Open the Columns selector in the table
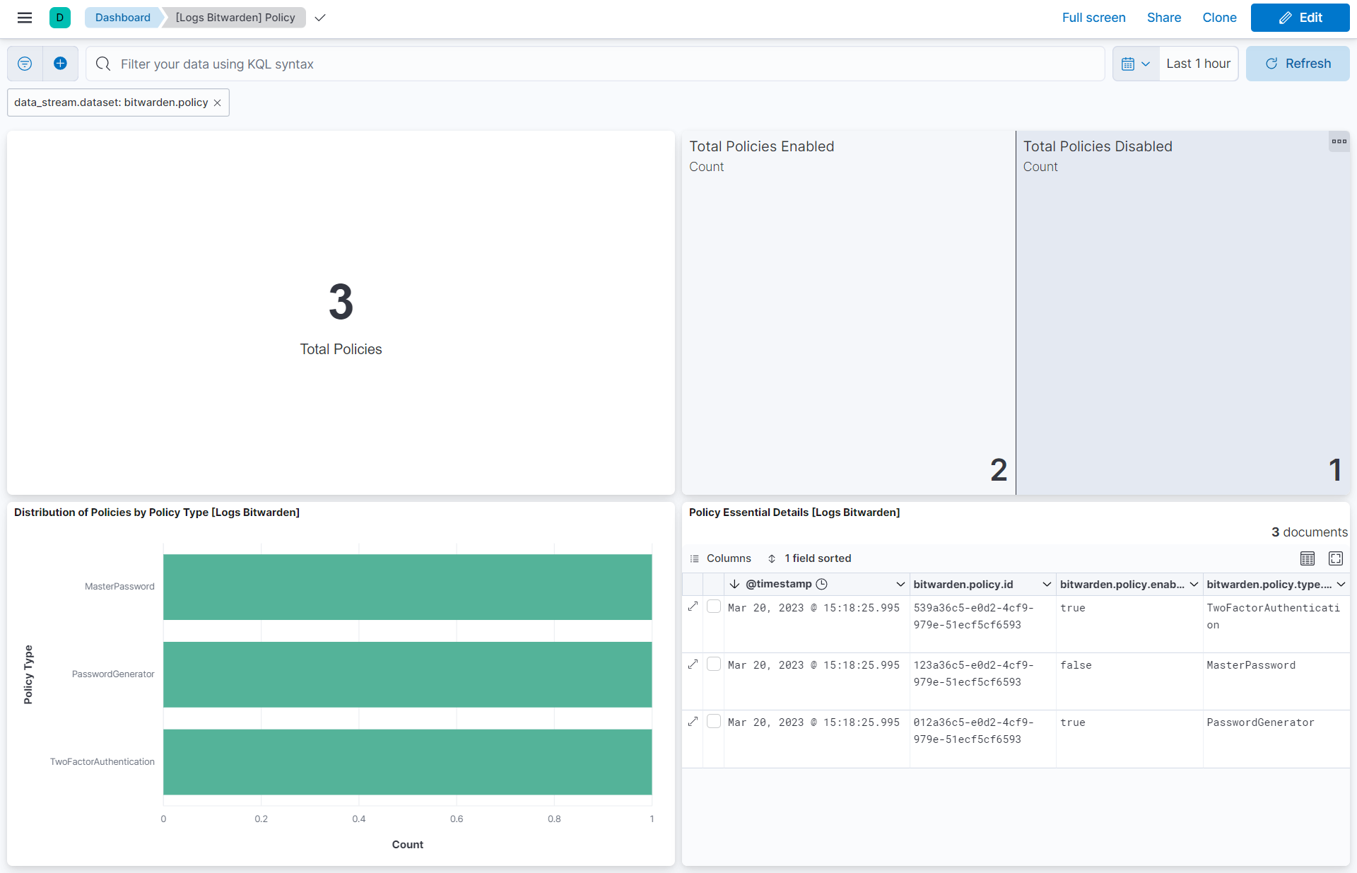1357x873 pixels. click(721, 558)
